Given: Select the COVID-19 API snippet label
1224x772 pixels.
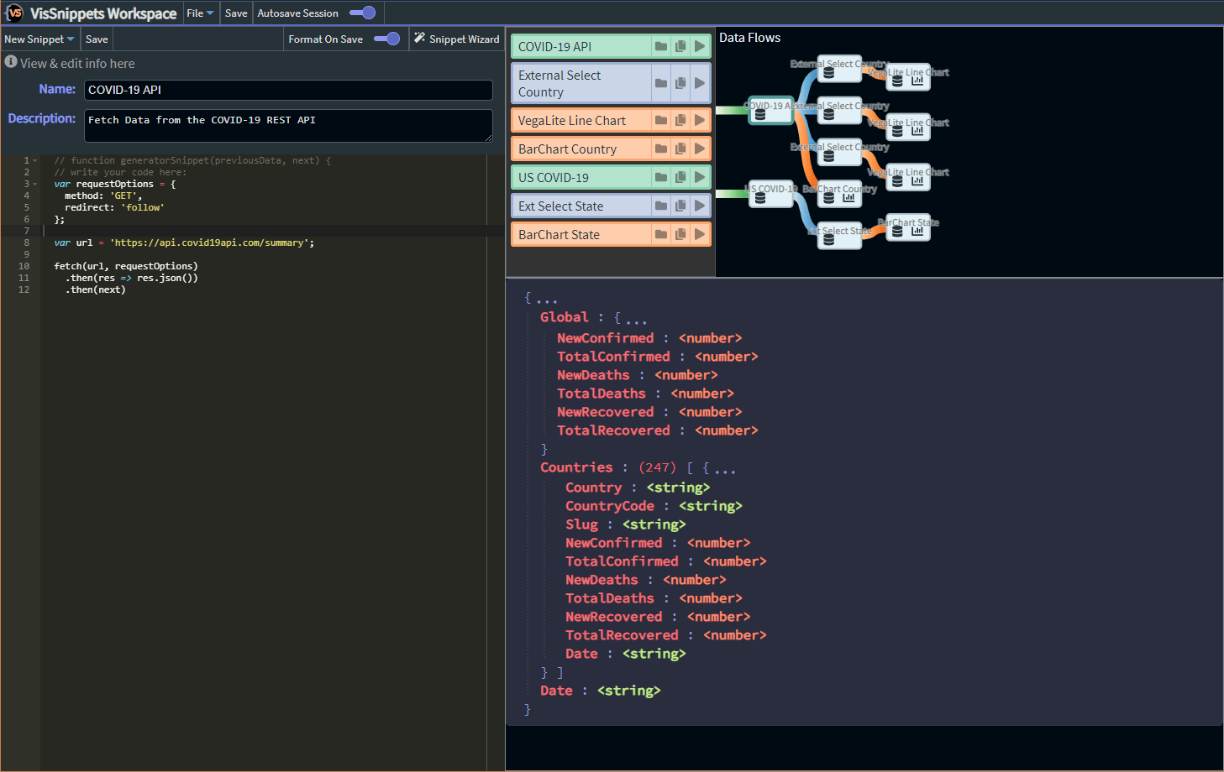Looking at the screenshot, I should coord(554,46).
